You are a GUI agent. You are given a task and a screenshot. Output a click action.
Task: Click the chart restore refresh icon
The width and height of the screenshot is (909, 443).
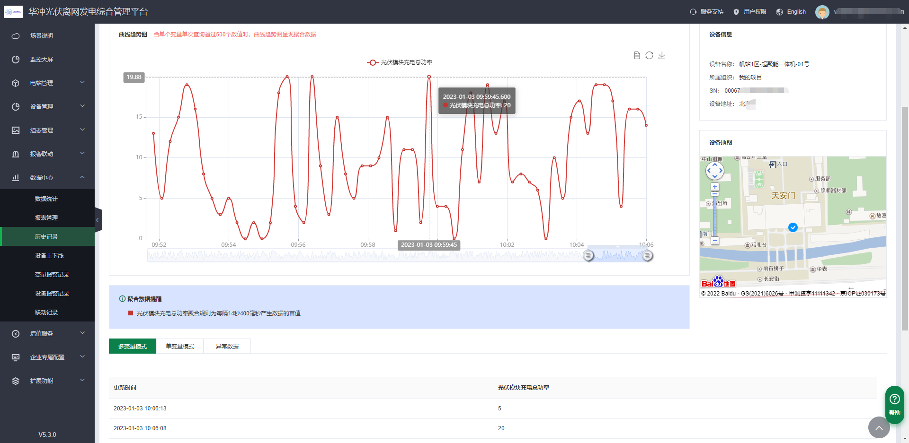(x=649, y=56)
